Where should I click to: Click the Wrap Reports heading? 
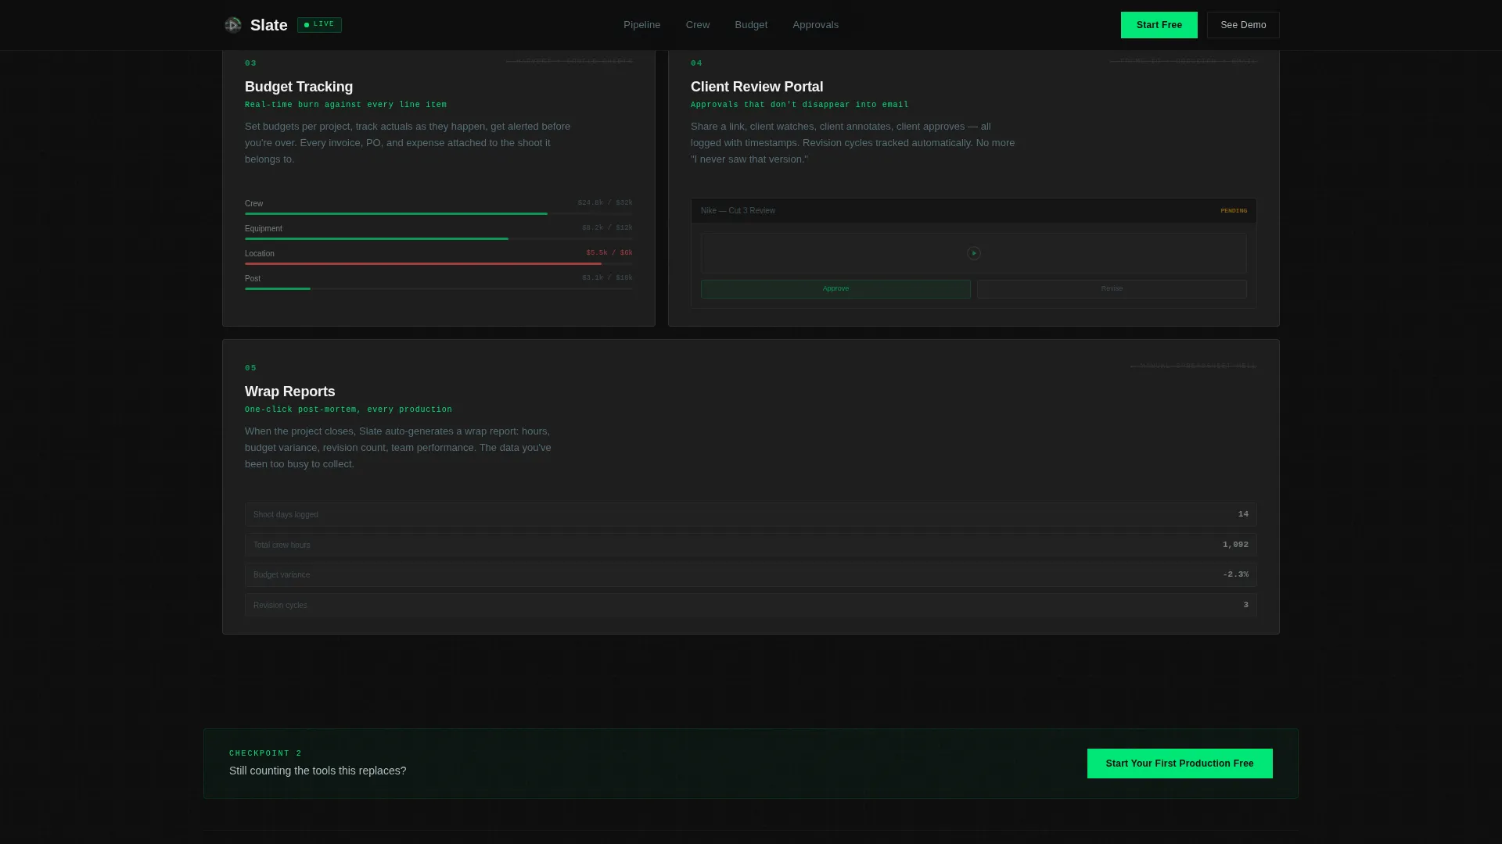pos(289,392)
